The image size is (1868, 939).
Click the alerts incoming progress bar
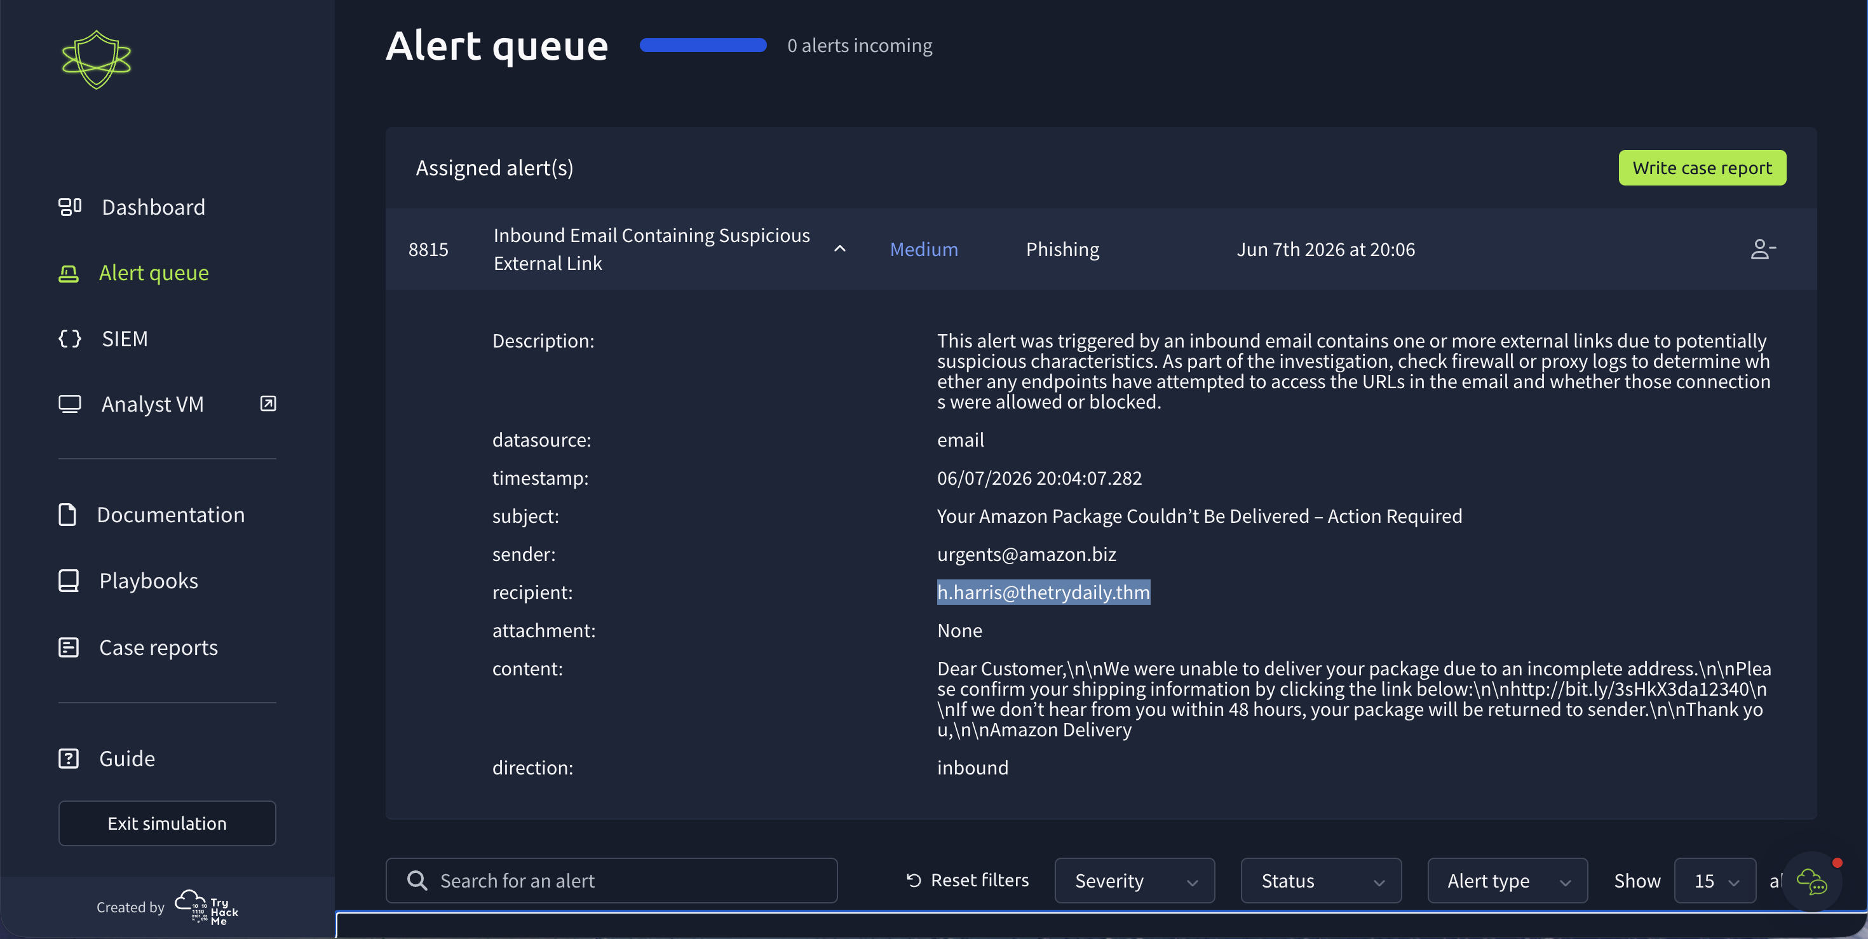703,45
